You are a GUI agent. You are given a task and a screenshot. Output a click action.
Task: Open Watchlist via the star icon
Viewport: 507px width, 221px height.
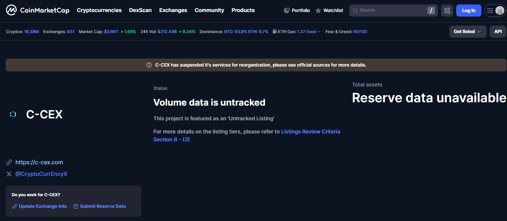pos(318,11)
